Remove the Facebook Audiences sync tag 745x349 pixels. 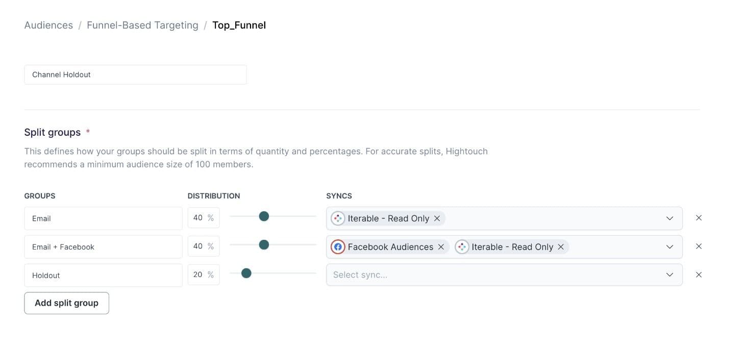click(441, 246)
